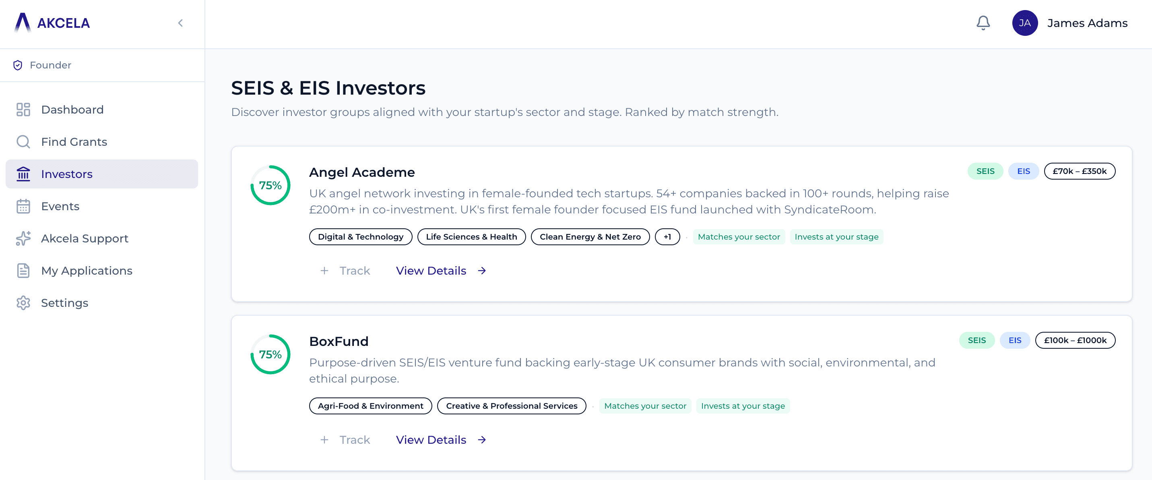This screenshot has width=1152, height=480.
Task: Select the Find Grants search icon
Action: 23,141
